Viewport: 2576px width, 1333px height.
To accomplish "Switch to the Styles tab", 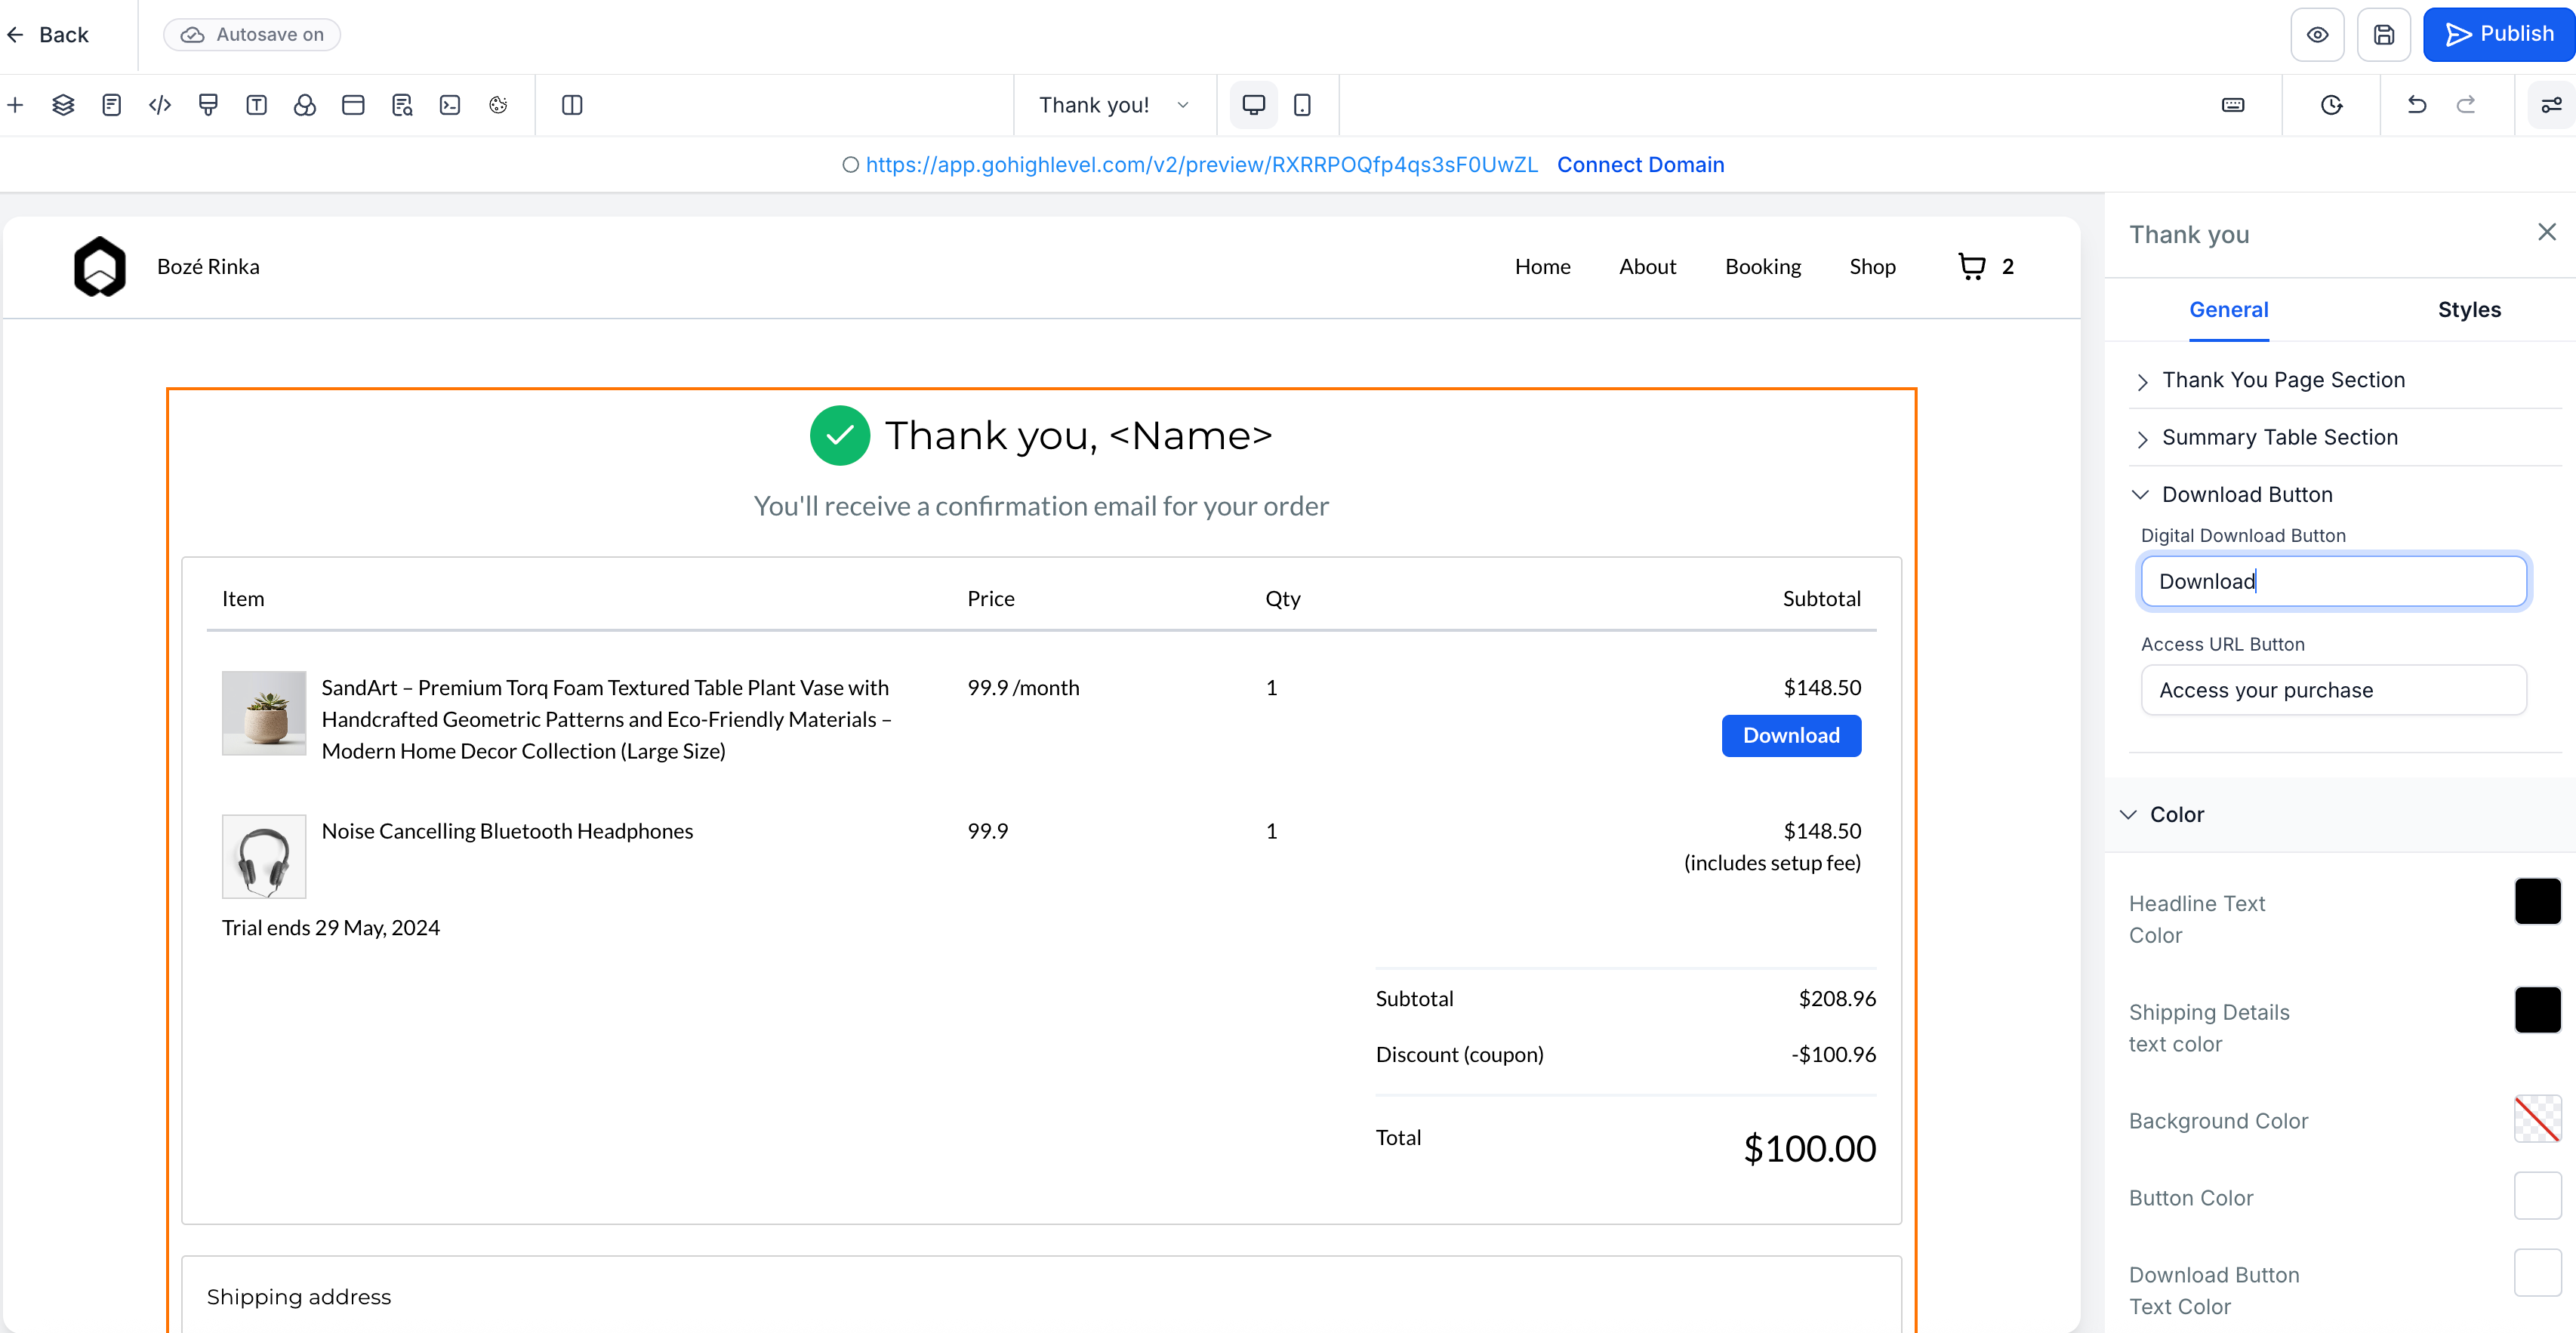I will click(2468, 310).
